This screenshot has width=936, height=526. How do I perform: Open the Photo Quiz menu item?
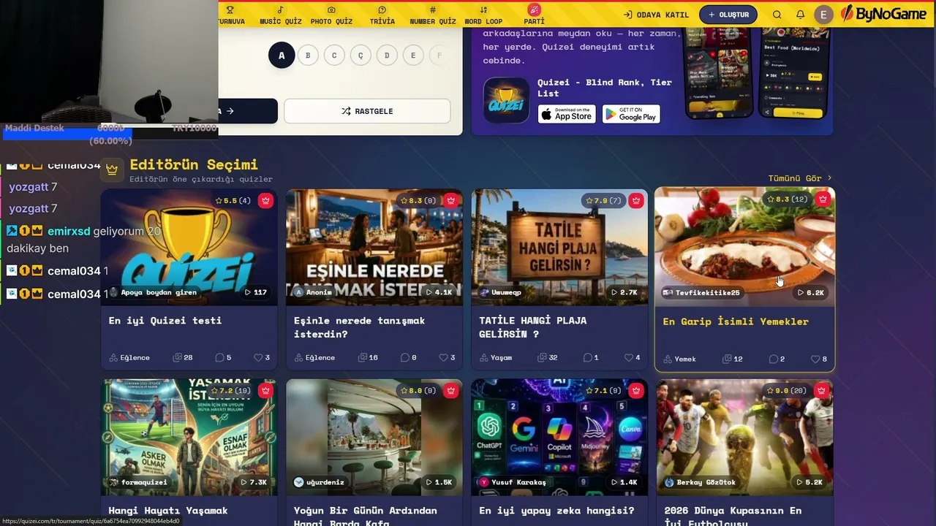point(331,15)
